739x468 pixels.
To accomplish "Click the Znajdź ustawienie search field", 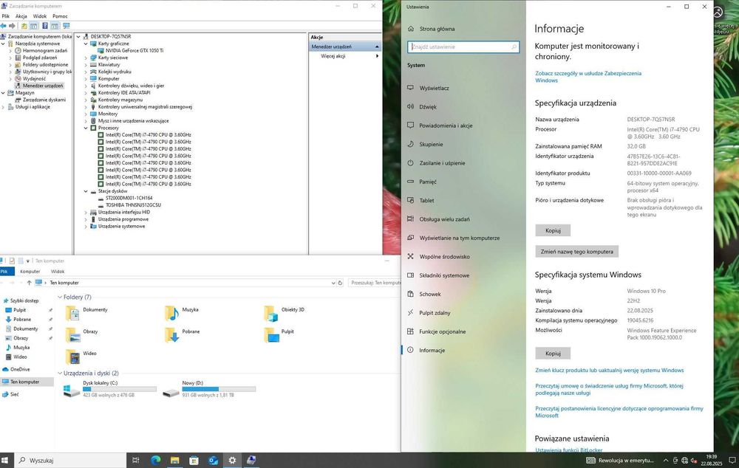I will (463, 47).
